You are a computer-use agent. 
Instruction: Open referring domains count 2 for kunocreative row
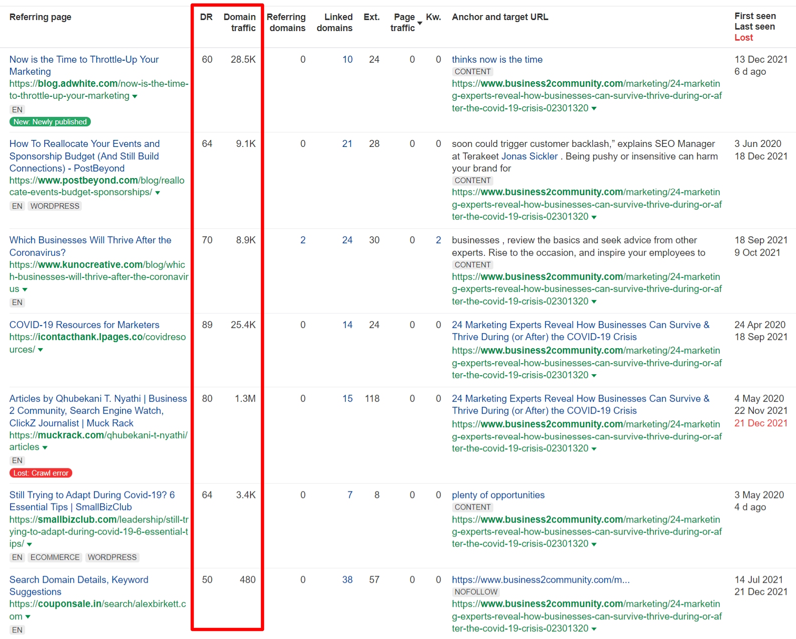coord(303,240)
